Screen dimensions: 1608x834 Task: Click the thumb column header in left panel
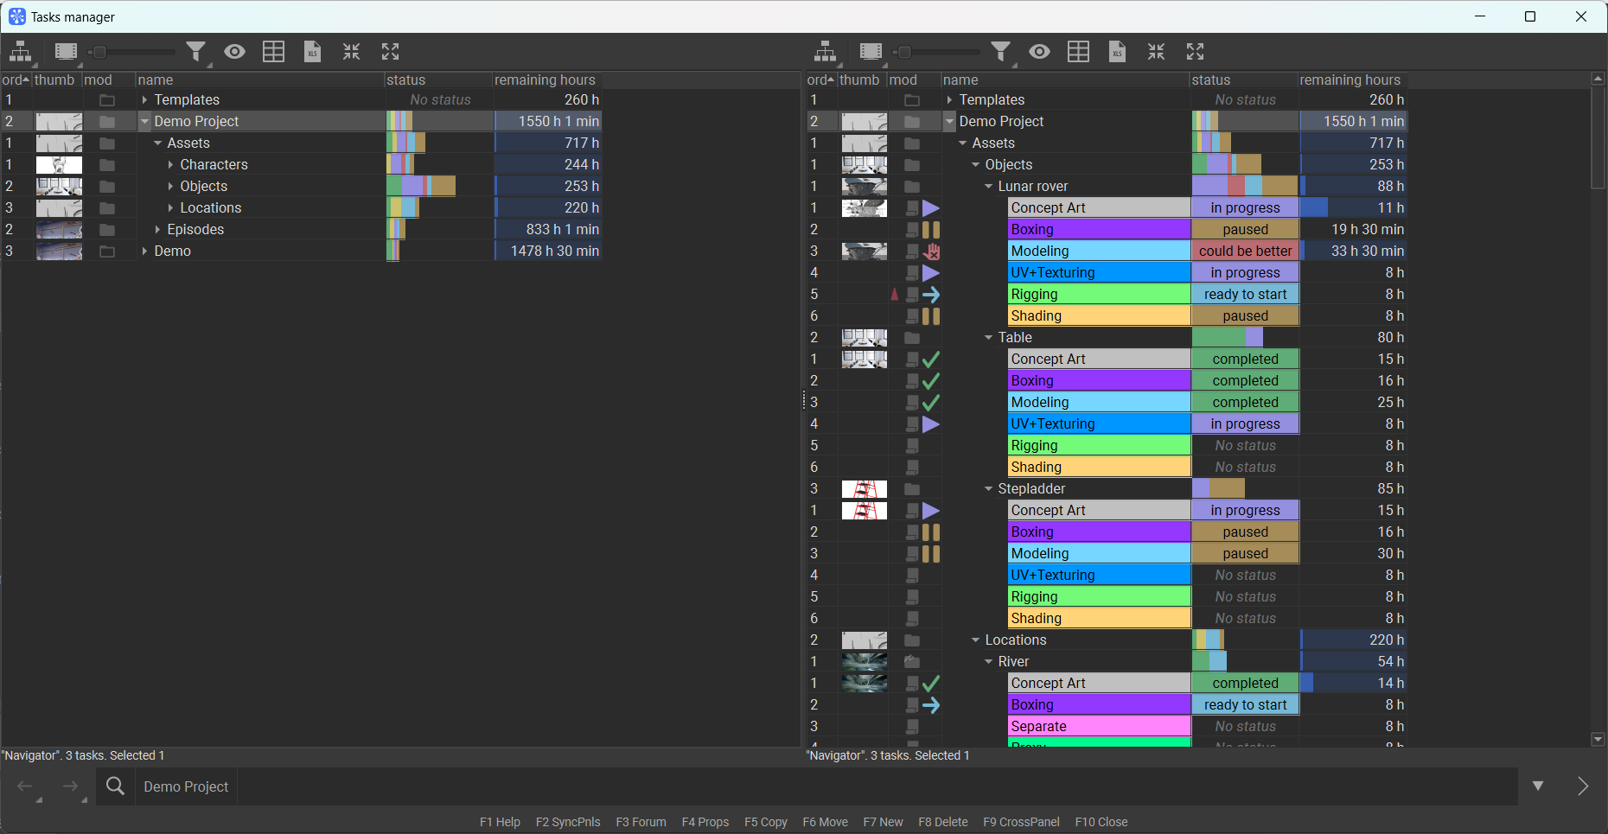pos(57,80)
